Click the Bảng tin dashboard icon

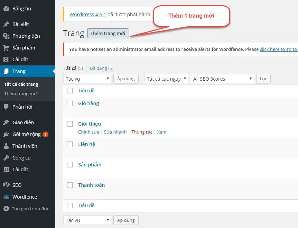tap(6, 9)
